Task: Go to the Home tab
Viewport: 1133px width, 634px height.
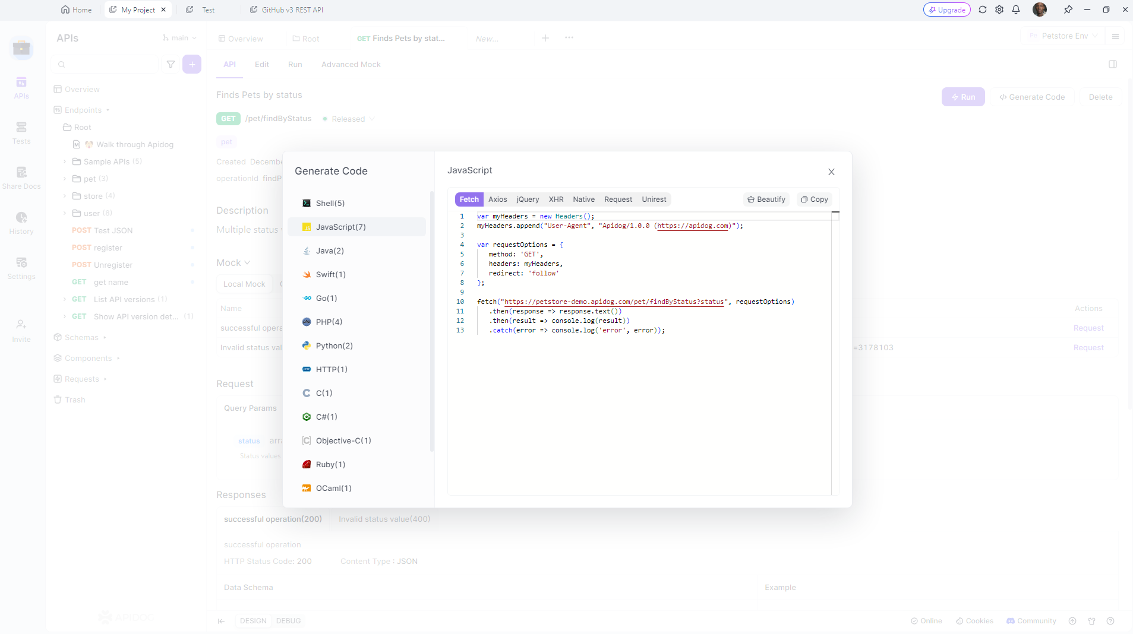Action: [77, 9]
